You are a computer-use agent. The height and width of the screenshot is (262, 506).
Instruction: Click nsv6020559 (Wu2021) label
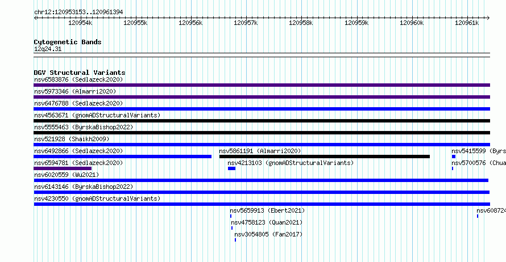67,175
